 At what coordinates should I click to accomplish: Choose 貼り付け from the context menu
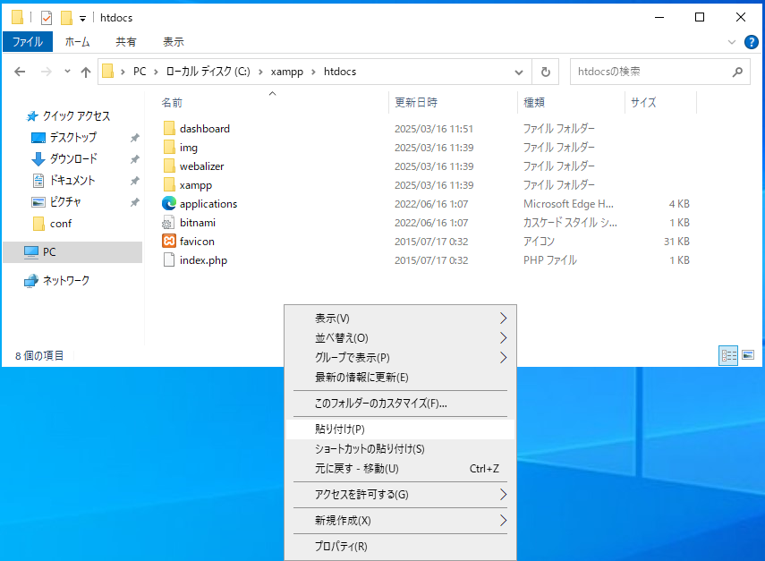(x=340, y=429)
